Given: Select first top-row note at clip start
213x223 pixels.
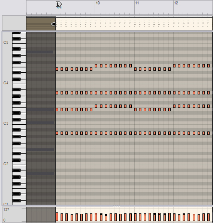Looking at the screenshot, I should pyautogui.click(x=57, y=69).
